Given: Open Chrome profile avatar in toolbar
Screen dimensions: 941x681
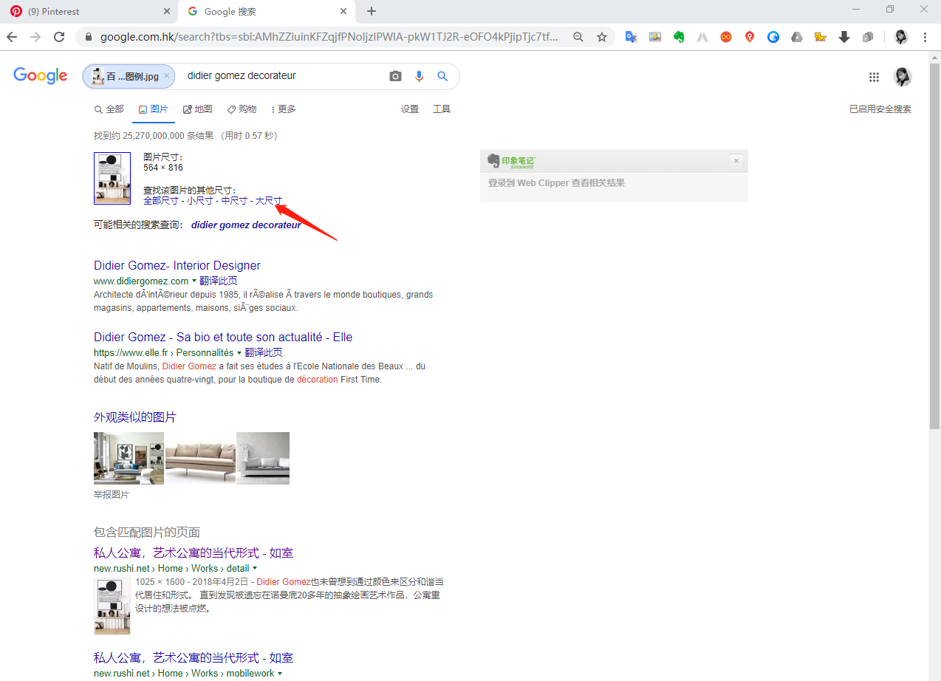Looking at the screenshot, I should click(x=901, y=37).
